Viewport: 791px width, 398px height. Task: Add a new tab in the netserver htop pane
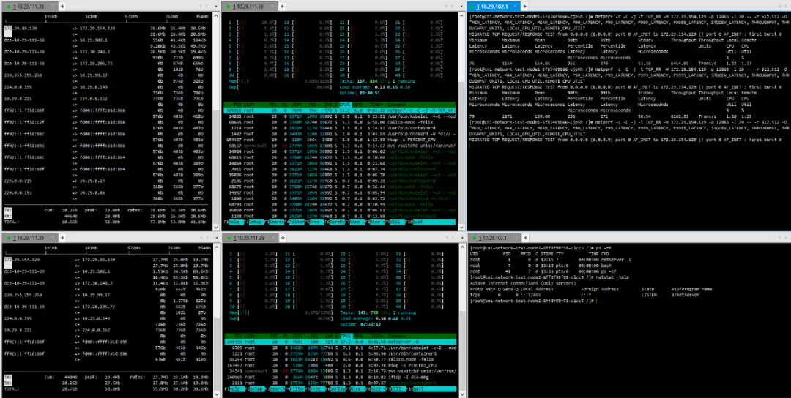[x=283, y=237]
